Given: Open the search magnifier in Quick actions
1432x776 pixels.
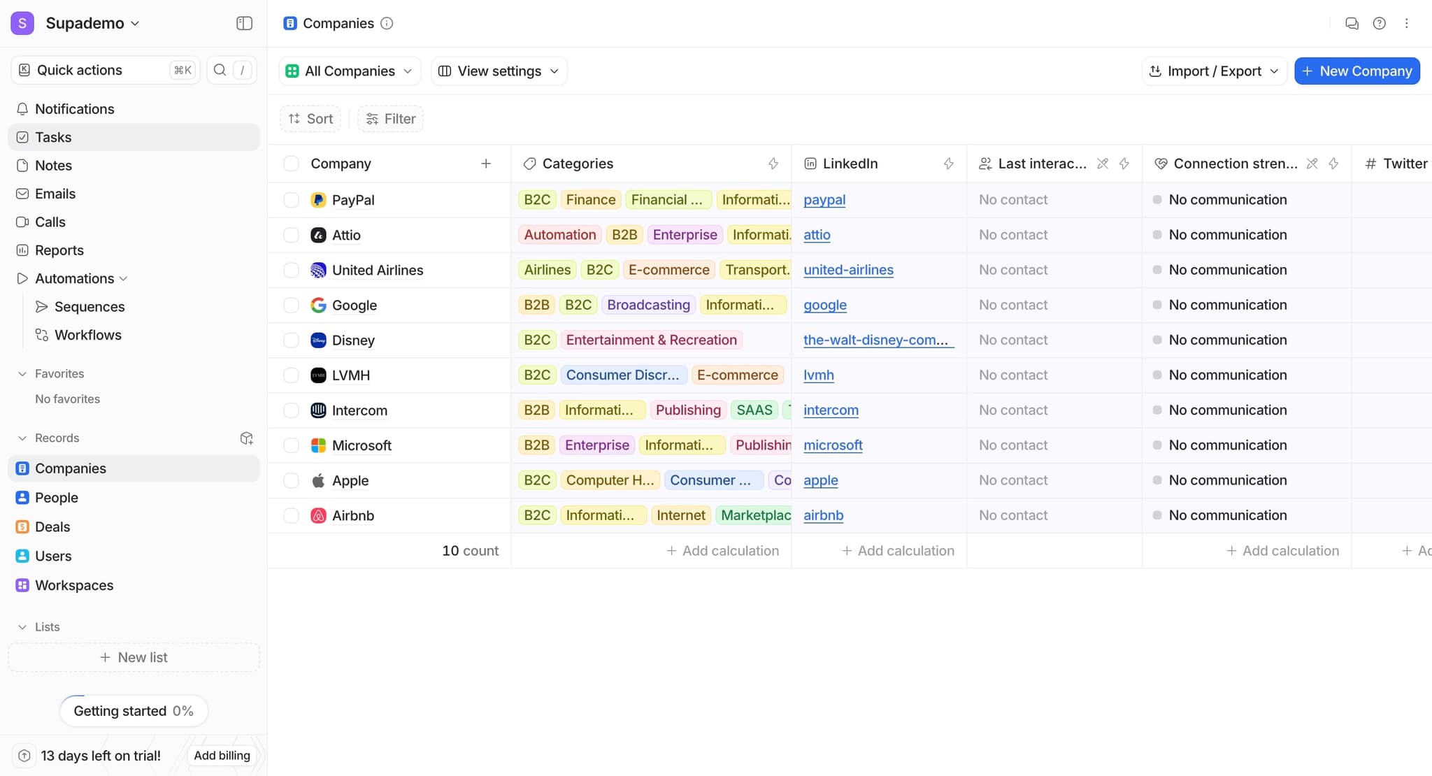Looking at the screenshot, I should [x=220, y=70].
